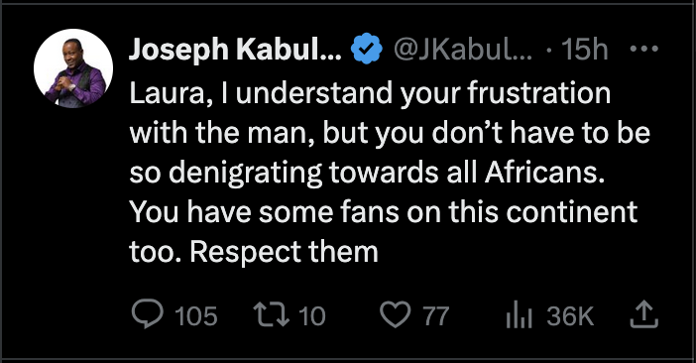
Task: Open the three-dot more options menu
Action: [x=644, y=49]
